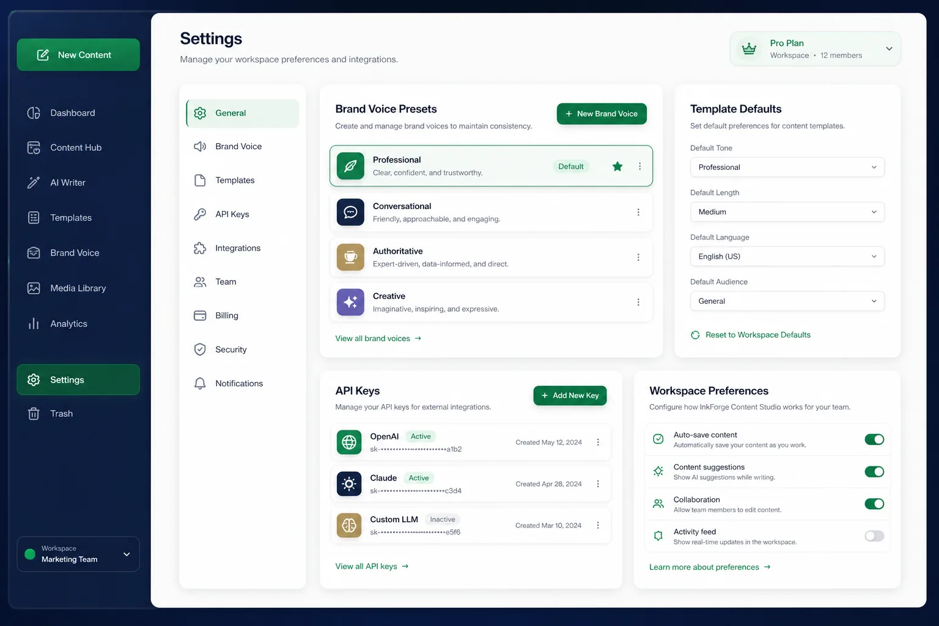Screen dimensions: 939x626
Task: Click the Dashboard sidebar icon
Action: tap(34, 113)
